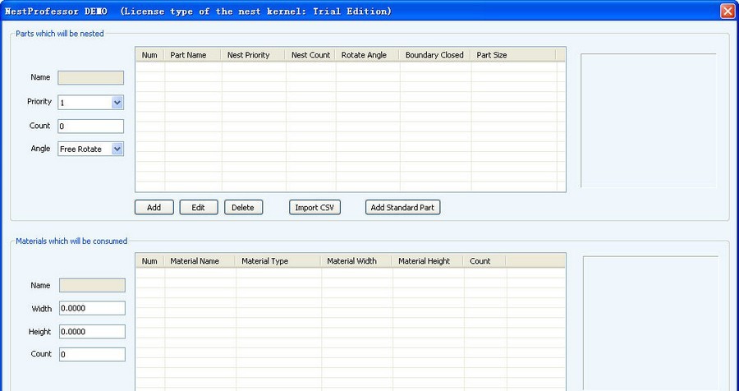Click the Nest Priority column header
The height and width of the screenshot is (391, 739).
tap(253, 55)
